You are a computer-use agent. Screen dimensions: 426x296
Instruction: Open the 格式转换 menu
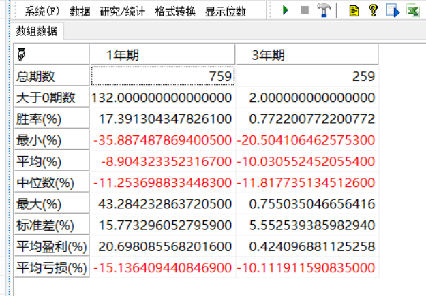[x=175, y=12]
